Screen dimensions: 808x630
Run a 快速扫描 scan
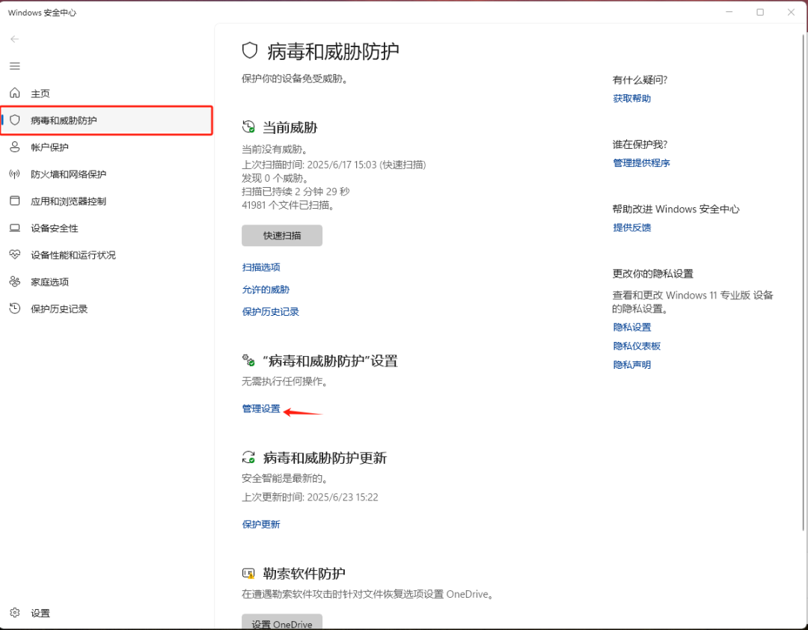281,235
